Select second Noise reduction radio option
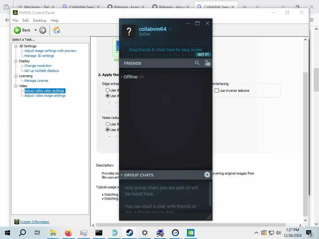Screen dimensions: 319x239 point(107,130)
